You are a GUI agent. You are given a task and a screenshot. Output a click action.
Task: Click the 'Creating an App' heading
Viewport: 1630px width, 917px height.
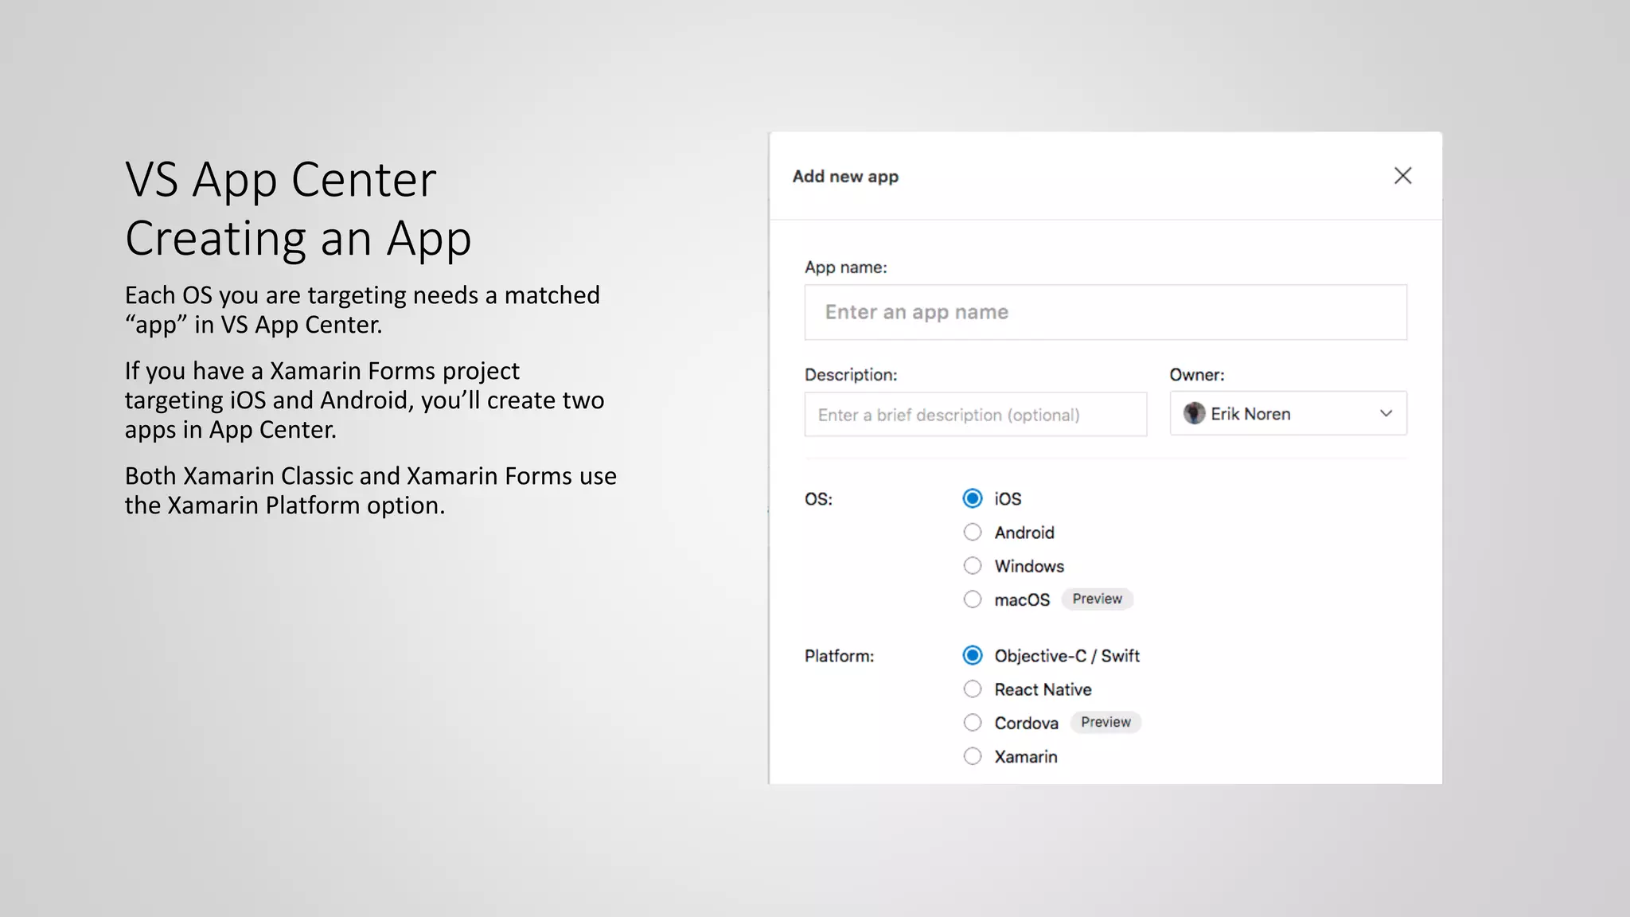[x=298, y=239]
